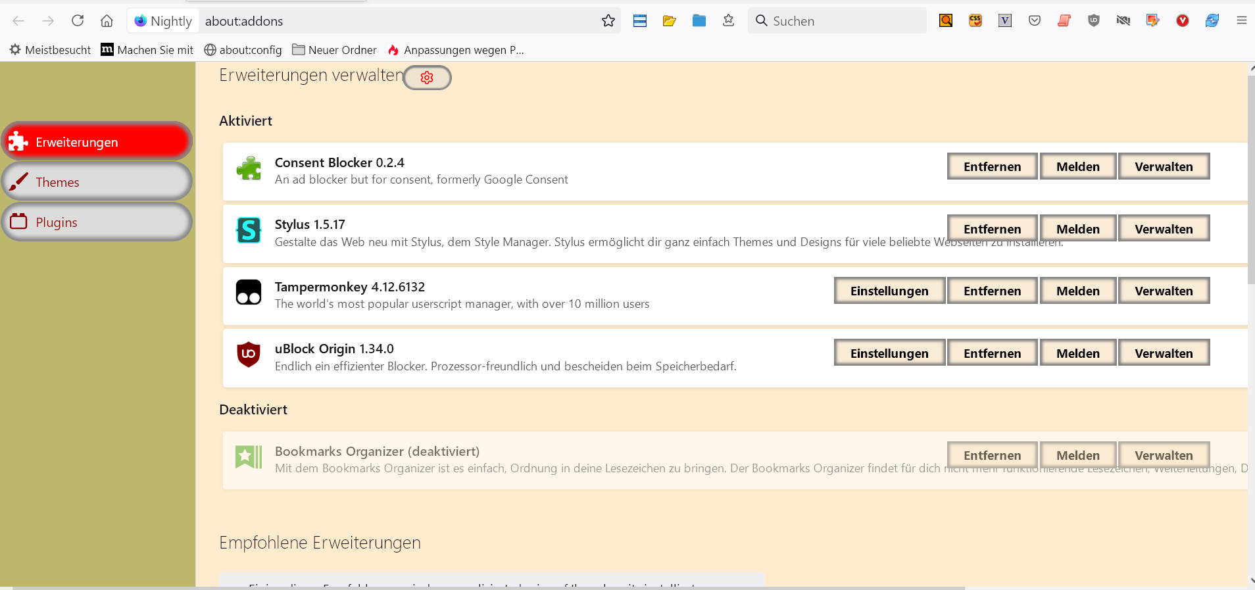This screenshot has height=590, width=1255.
Task: Go back to the previous page
Action: 18,21
